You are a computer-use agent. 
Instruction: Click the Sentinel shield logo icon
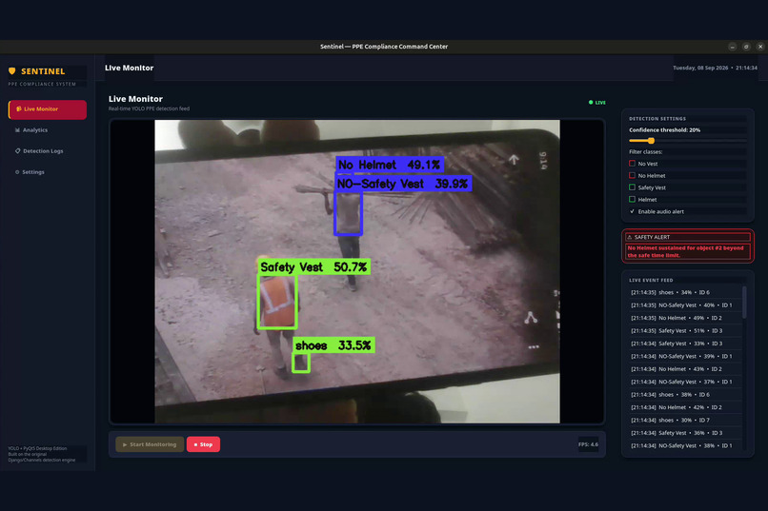click(12, 71)
